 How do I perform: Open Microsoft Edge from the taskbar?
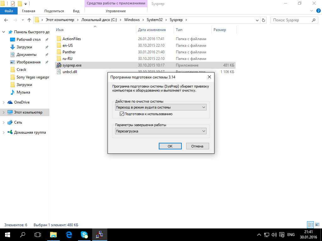pos(69,234)
